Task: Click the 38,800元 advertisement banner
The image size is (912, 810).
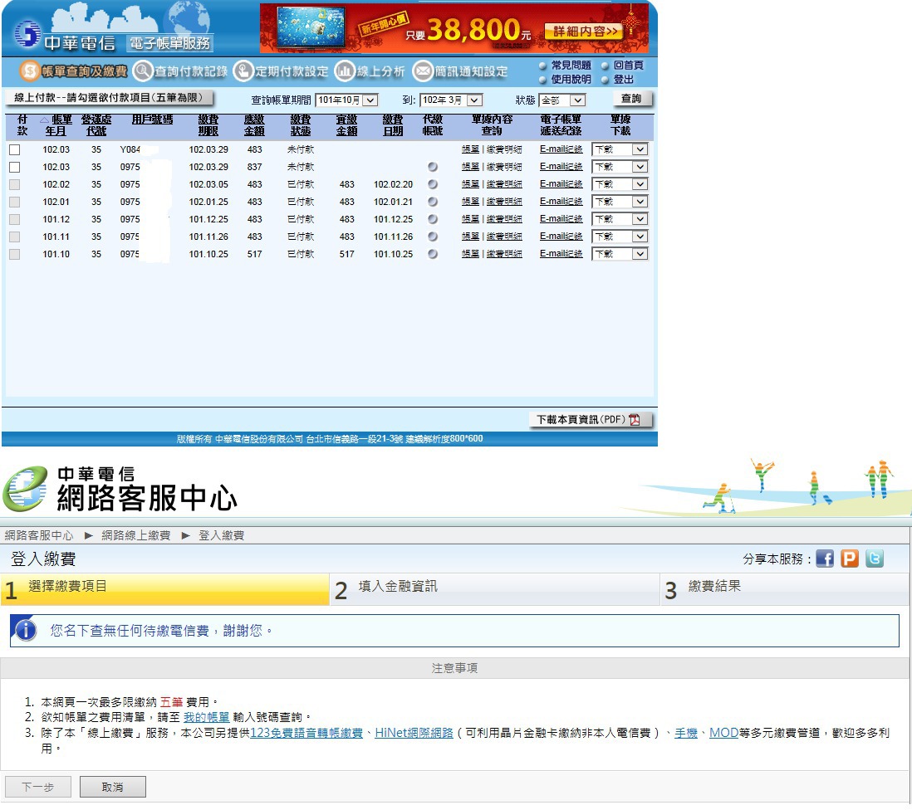Action: [454, 28]
